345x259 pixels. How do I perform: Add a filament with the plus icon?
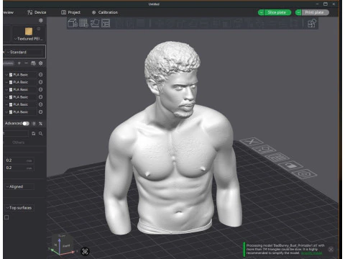[19, 63]
